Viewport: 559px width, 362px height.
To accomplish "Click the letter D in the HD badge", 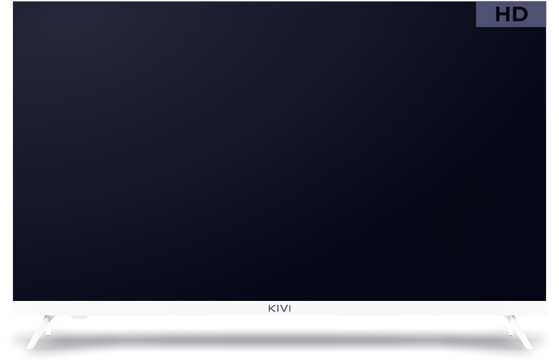I will [520, 15].
